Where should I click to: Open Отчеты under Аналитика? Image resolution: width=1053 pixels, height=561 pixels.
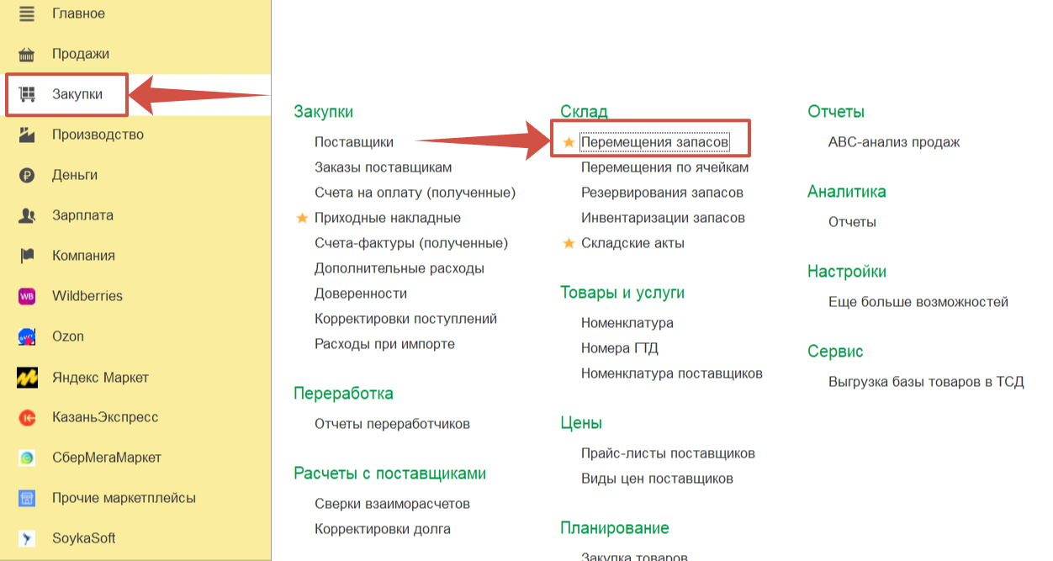[x=852, y=222]
